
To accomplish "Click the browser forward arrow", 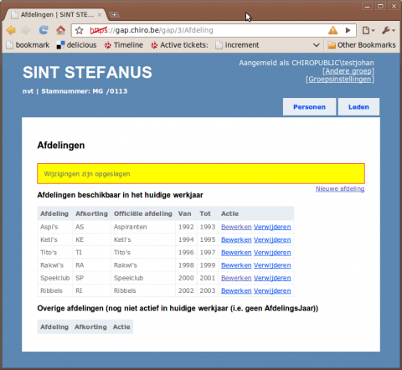I will pyautogui.click(x=26, y=30).
